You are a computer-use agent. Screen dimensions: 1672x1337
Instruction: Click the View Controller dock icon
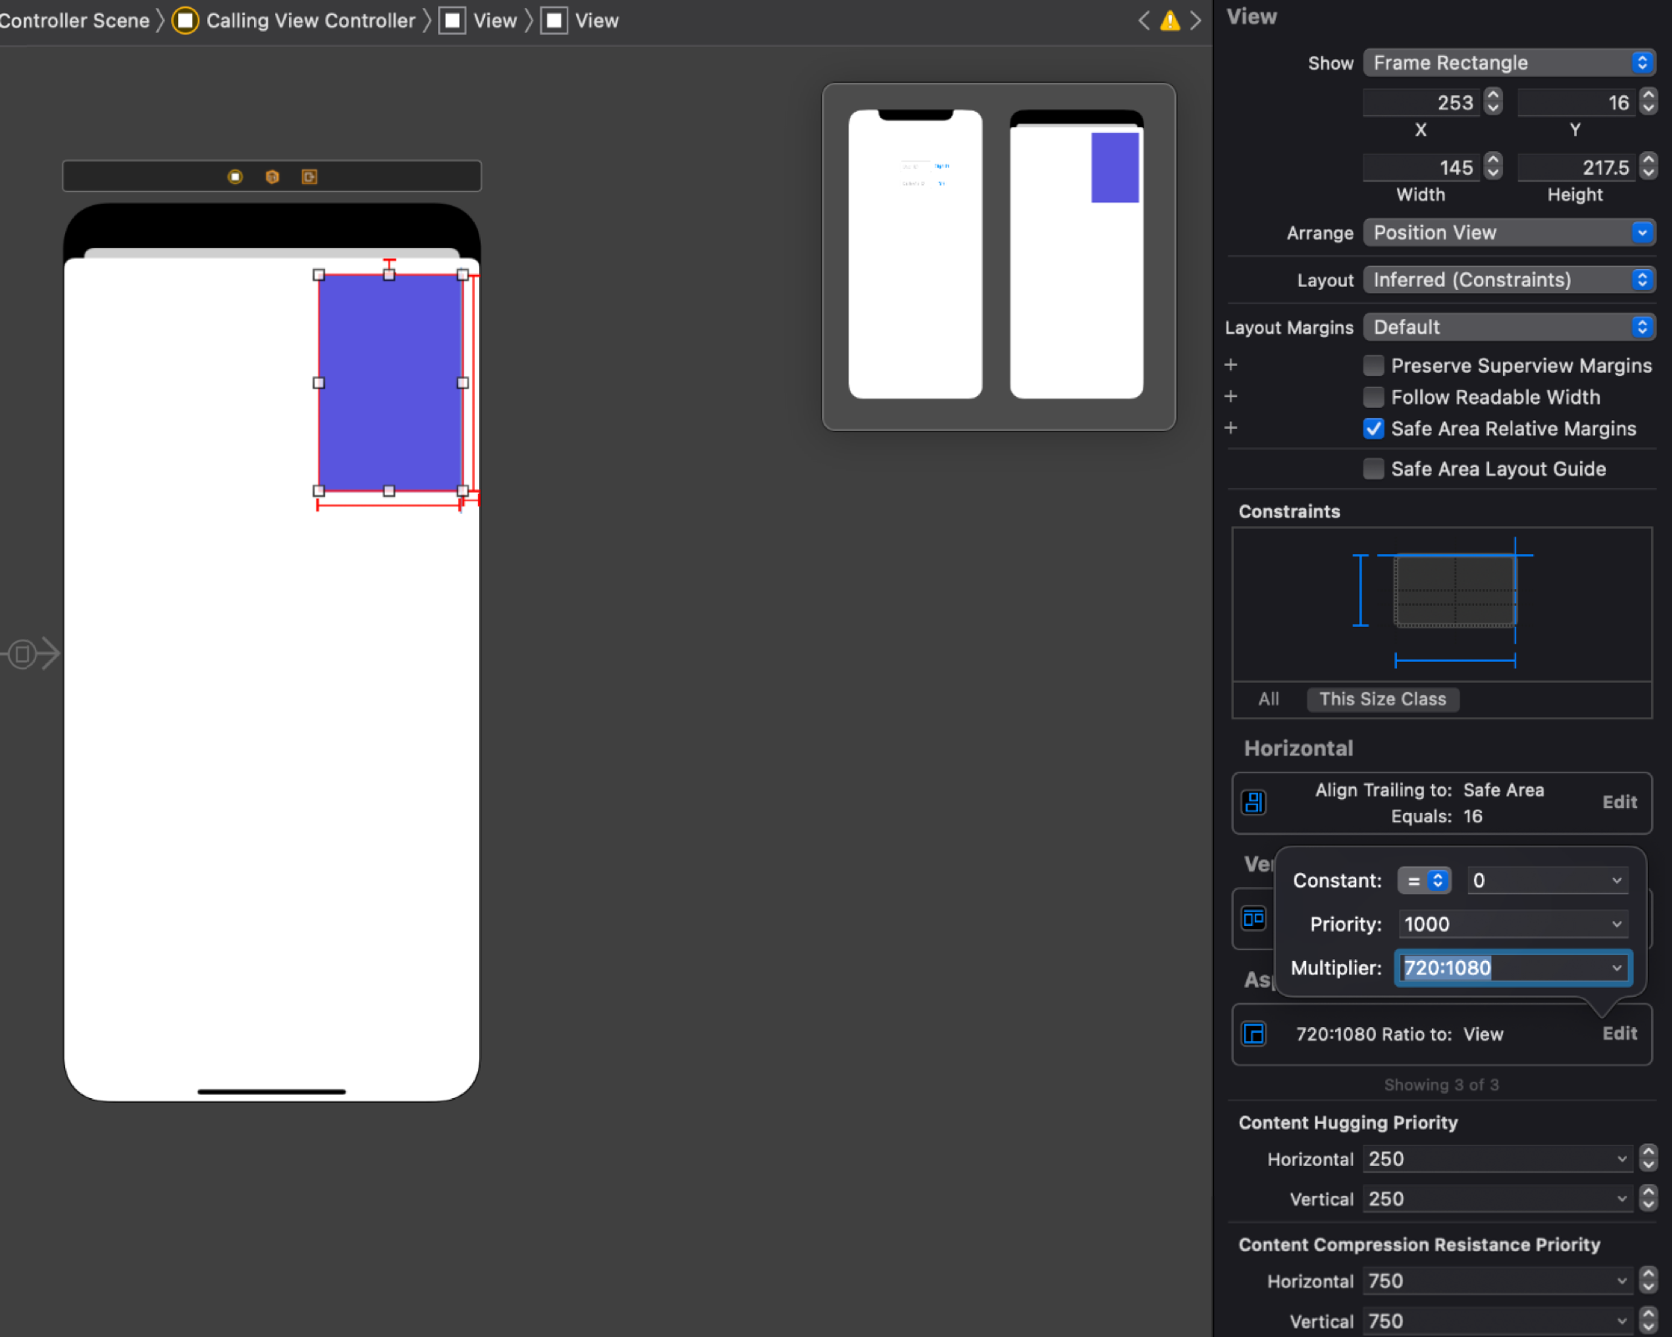coord(235,176)
